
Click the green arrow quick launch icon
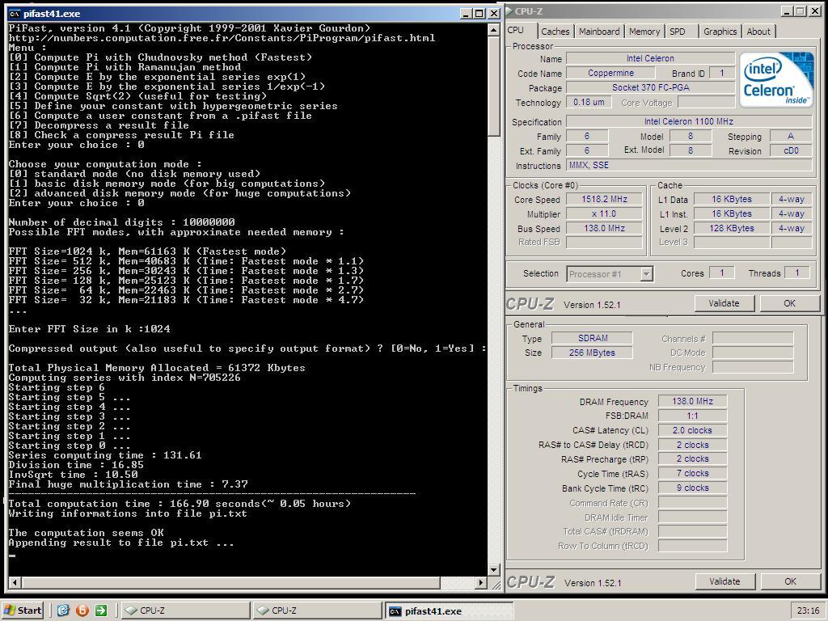pyautogui.click(x=101, y=610)
